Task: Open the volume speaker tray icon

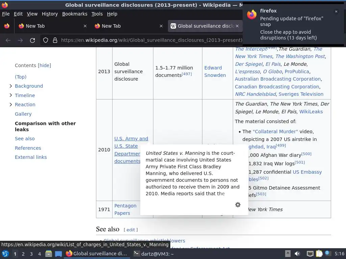Action: 297,254
